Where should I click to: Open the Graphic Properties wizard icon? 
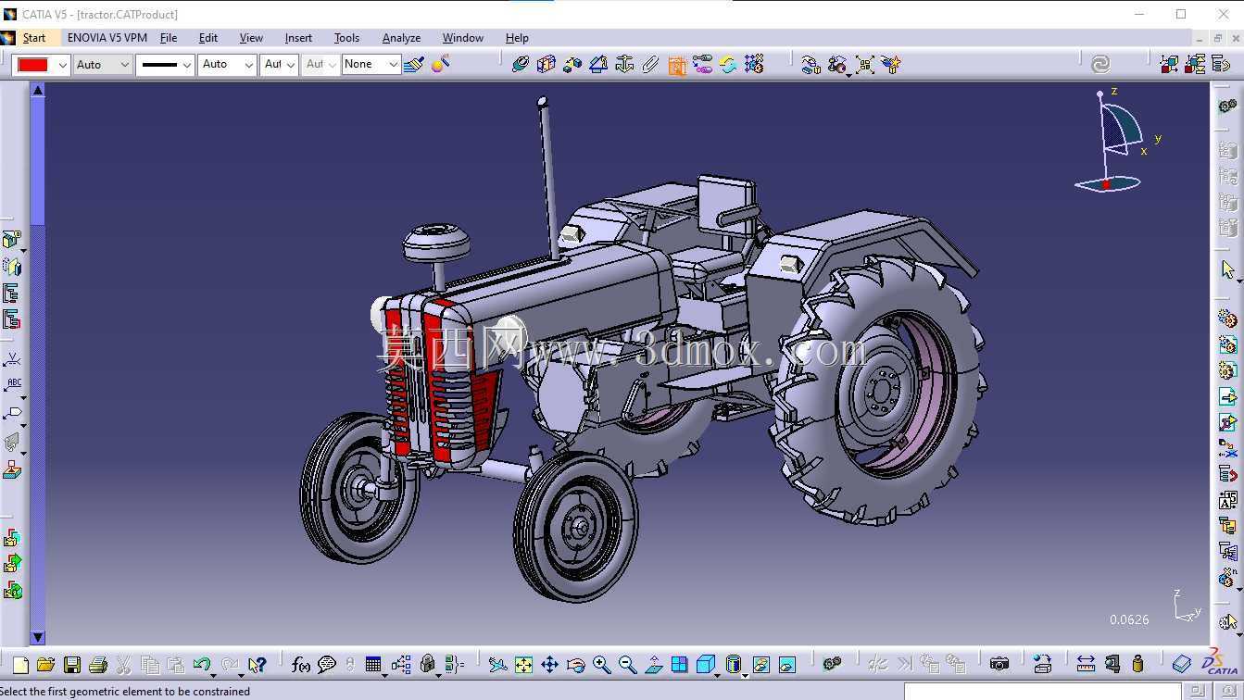(441, 64)
